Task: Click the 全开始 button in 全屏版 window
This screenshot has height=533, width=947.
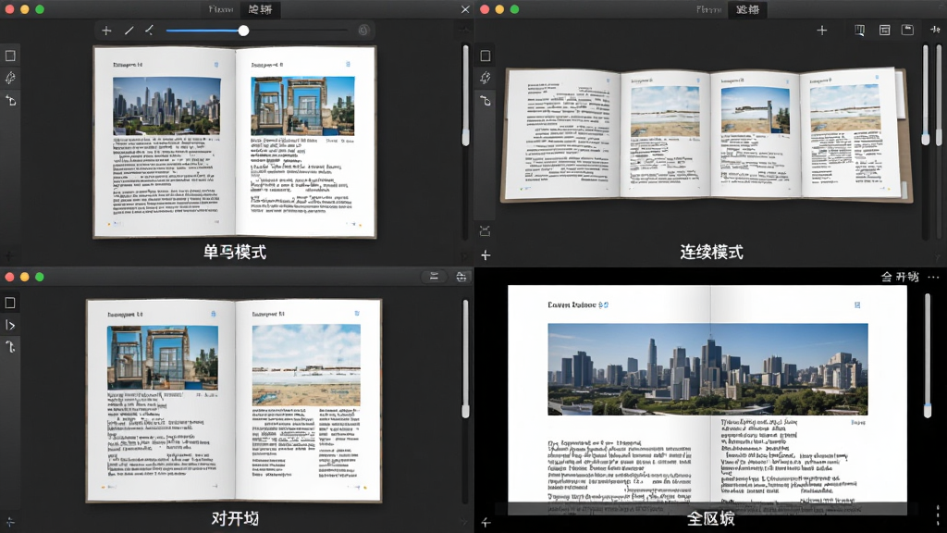Action: click(x=899, y=277)
